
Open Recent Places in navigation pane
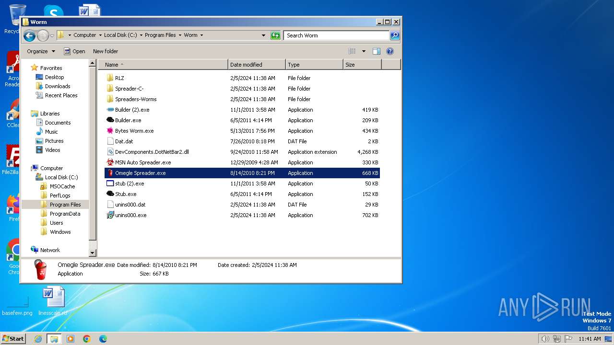61,95
